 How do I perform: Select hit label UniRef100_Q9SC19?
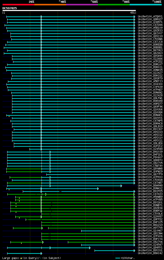pyautogui.click(x=150, y=36)
